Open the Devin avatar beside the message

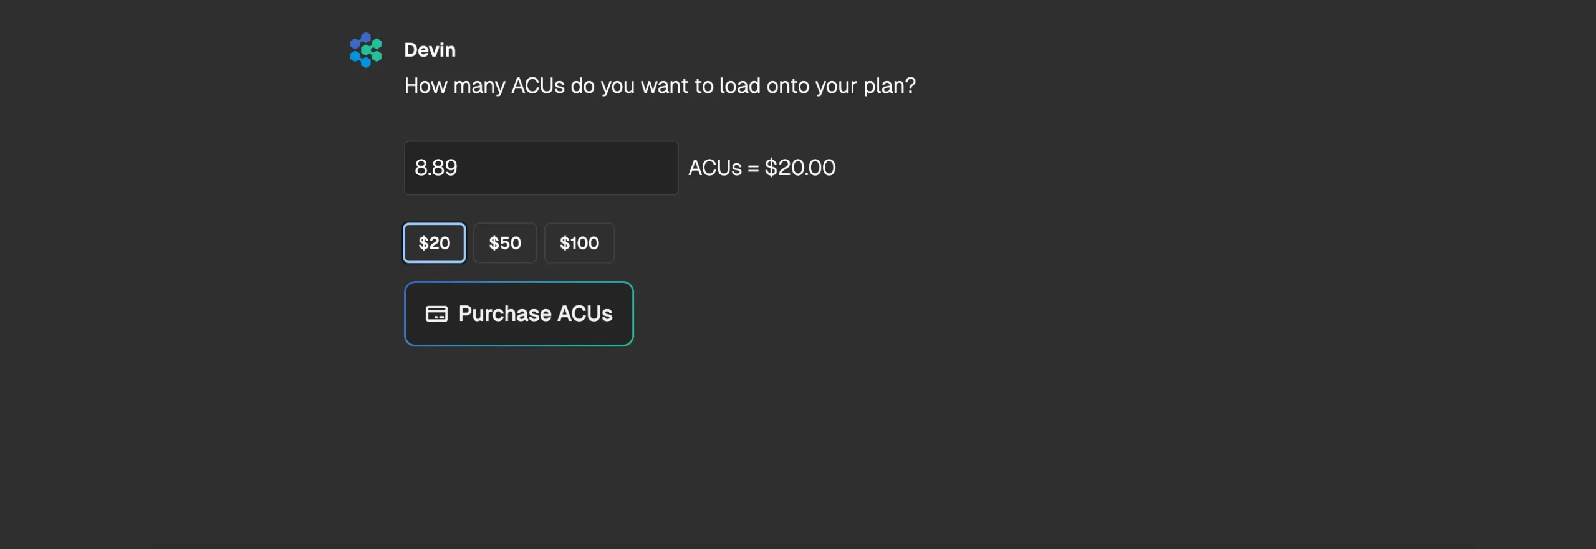click(x=366, y=50)
